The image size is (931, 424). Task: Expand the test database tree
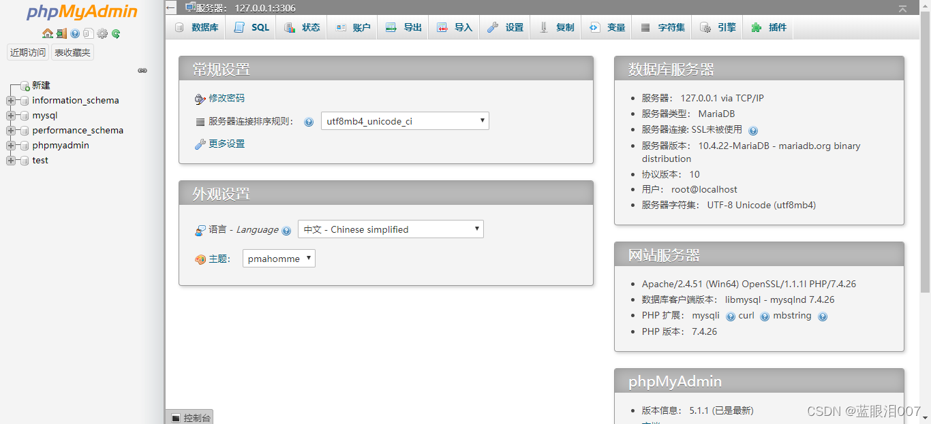10,161
